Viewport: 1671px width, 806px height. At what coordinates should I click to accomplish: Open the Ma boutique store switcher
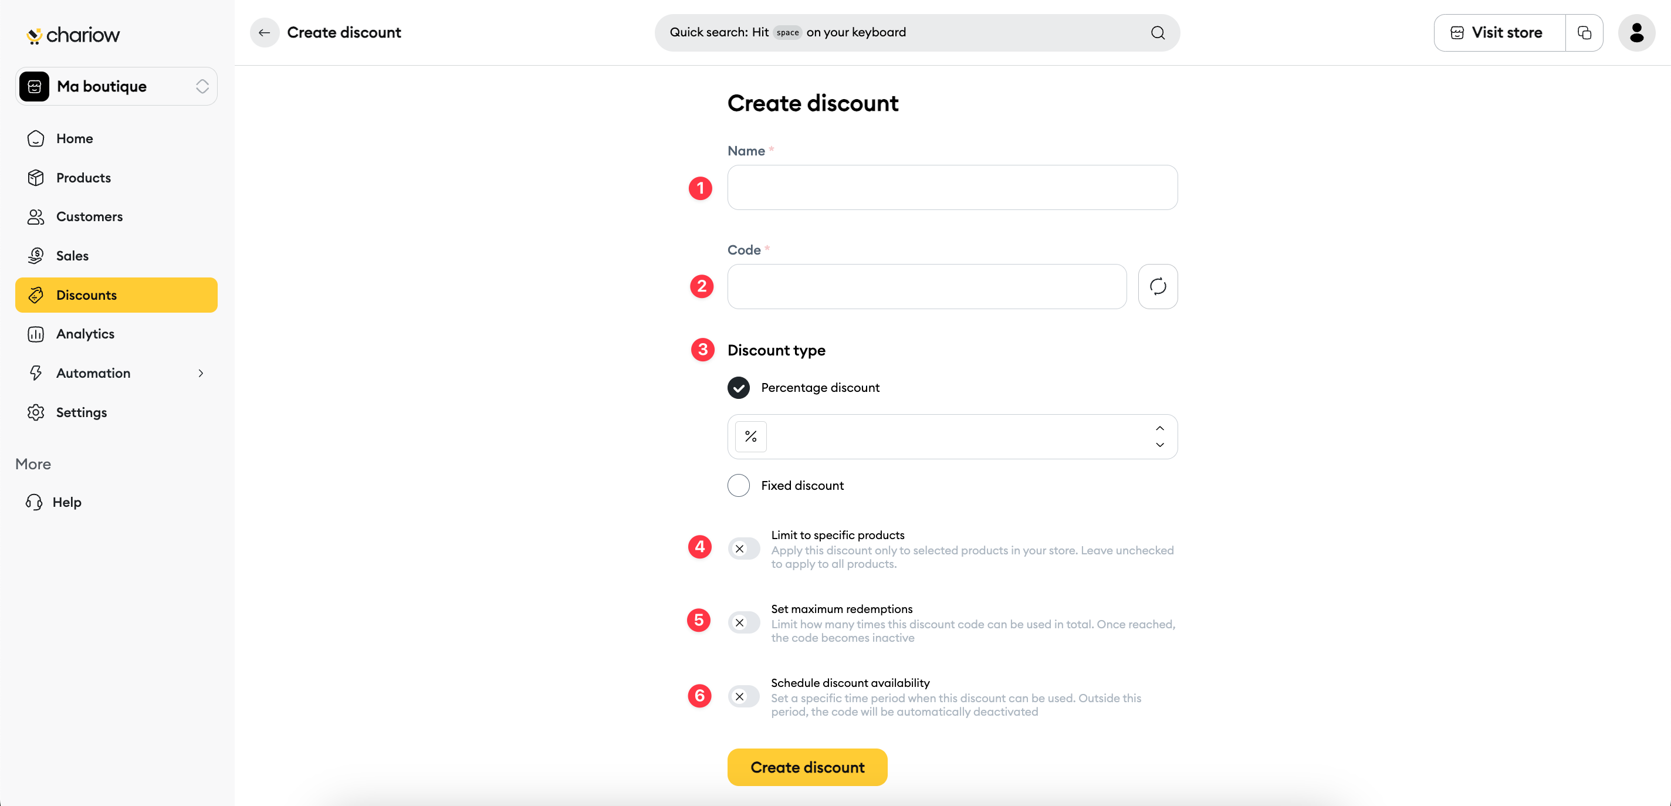(x=116, y=86)
